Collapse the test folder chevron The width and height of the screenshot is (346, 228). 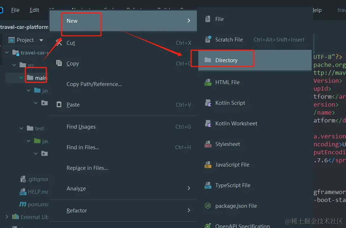(21, 128)
